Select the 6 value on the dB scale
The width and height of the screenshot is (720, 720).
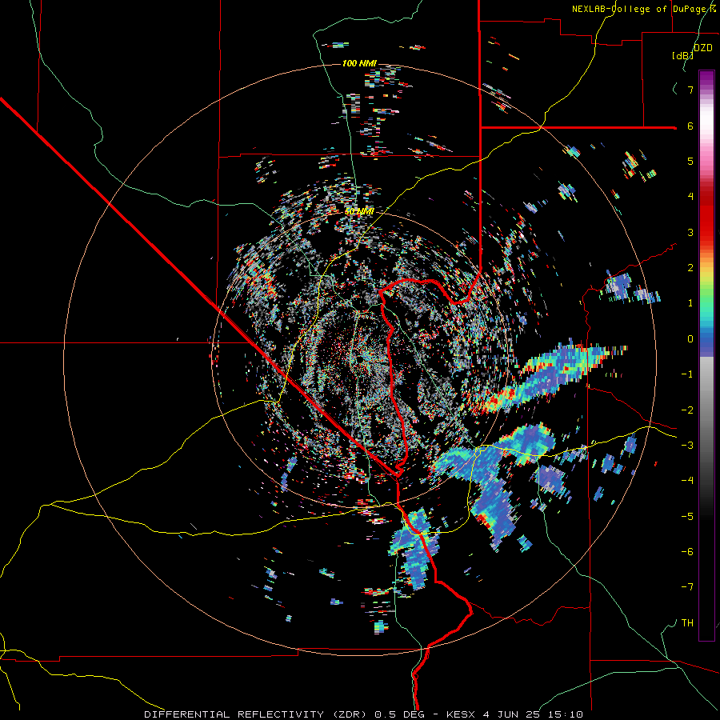(x=690, y=126)
